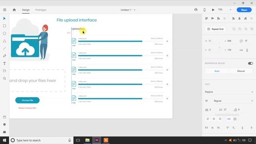Image resolution: width=256 pixels, height=144 pixels.
Task: Select the Pen tool
Action: click(x=4, y=56)
